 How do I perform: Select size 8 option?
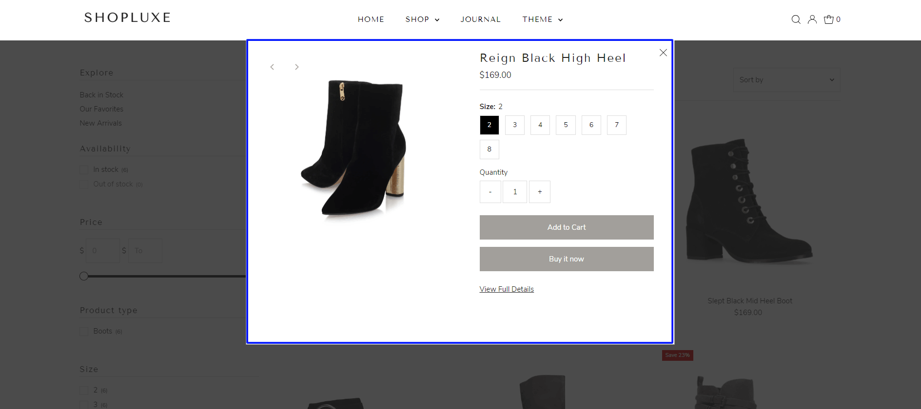tap(490, 149)
